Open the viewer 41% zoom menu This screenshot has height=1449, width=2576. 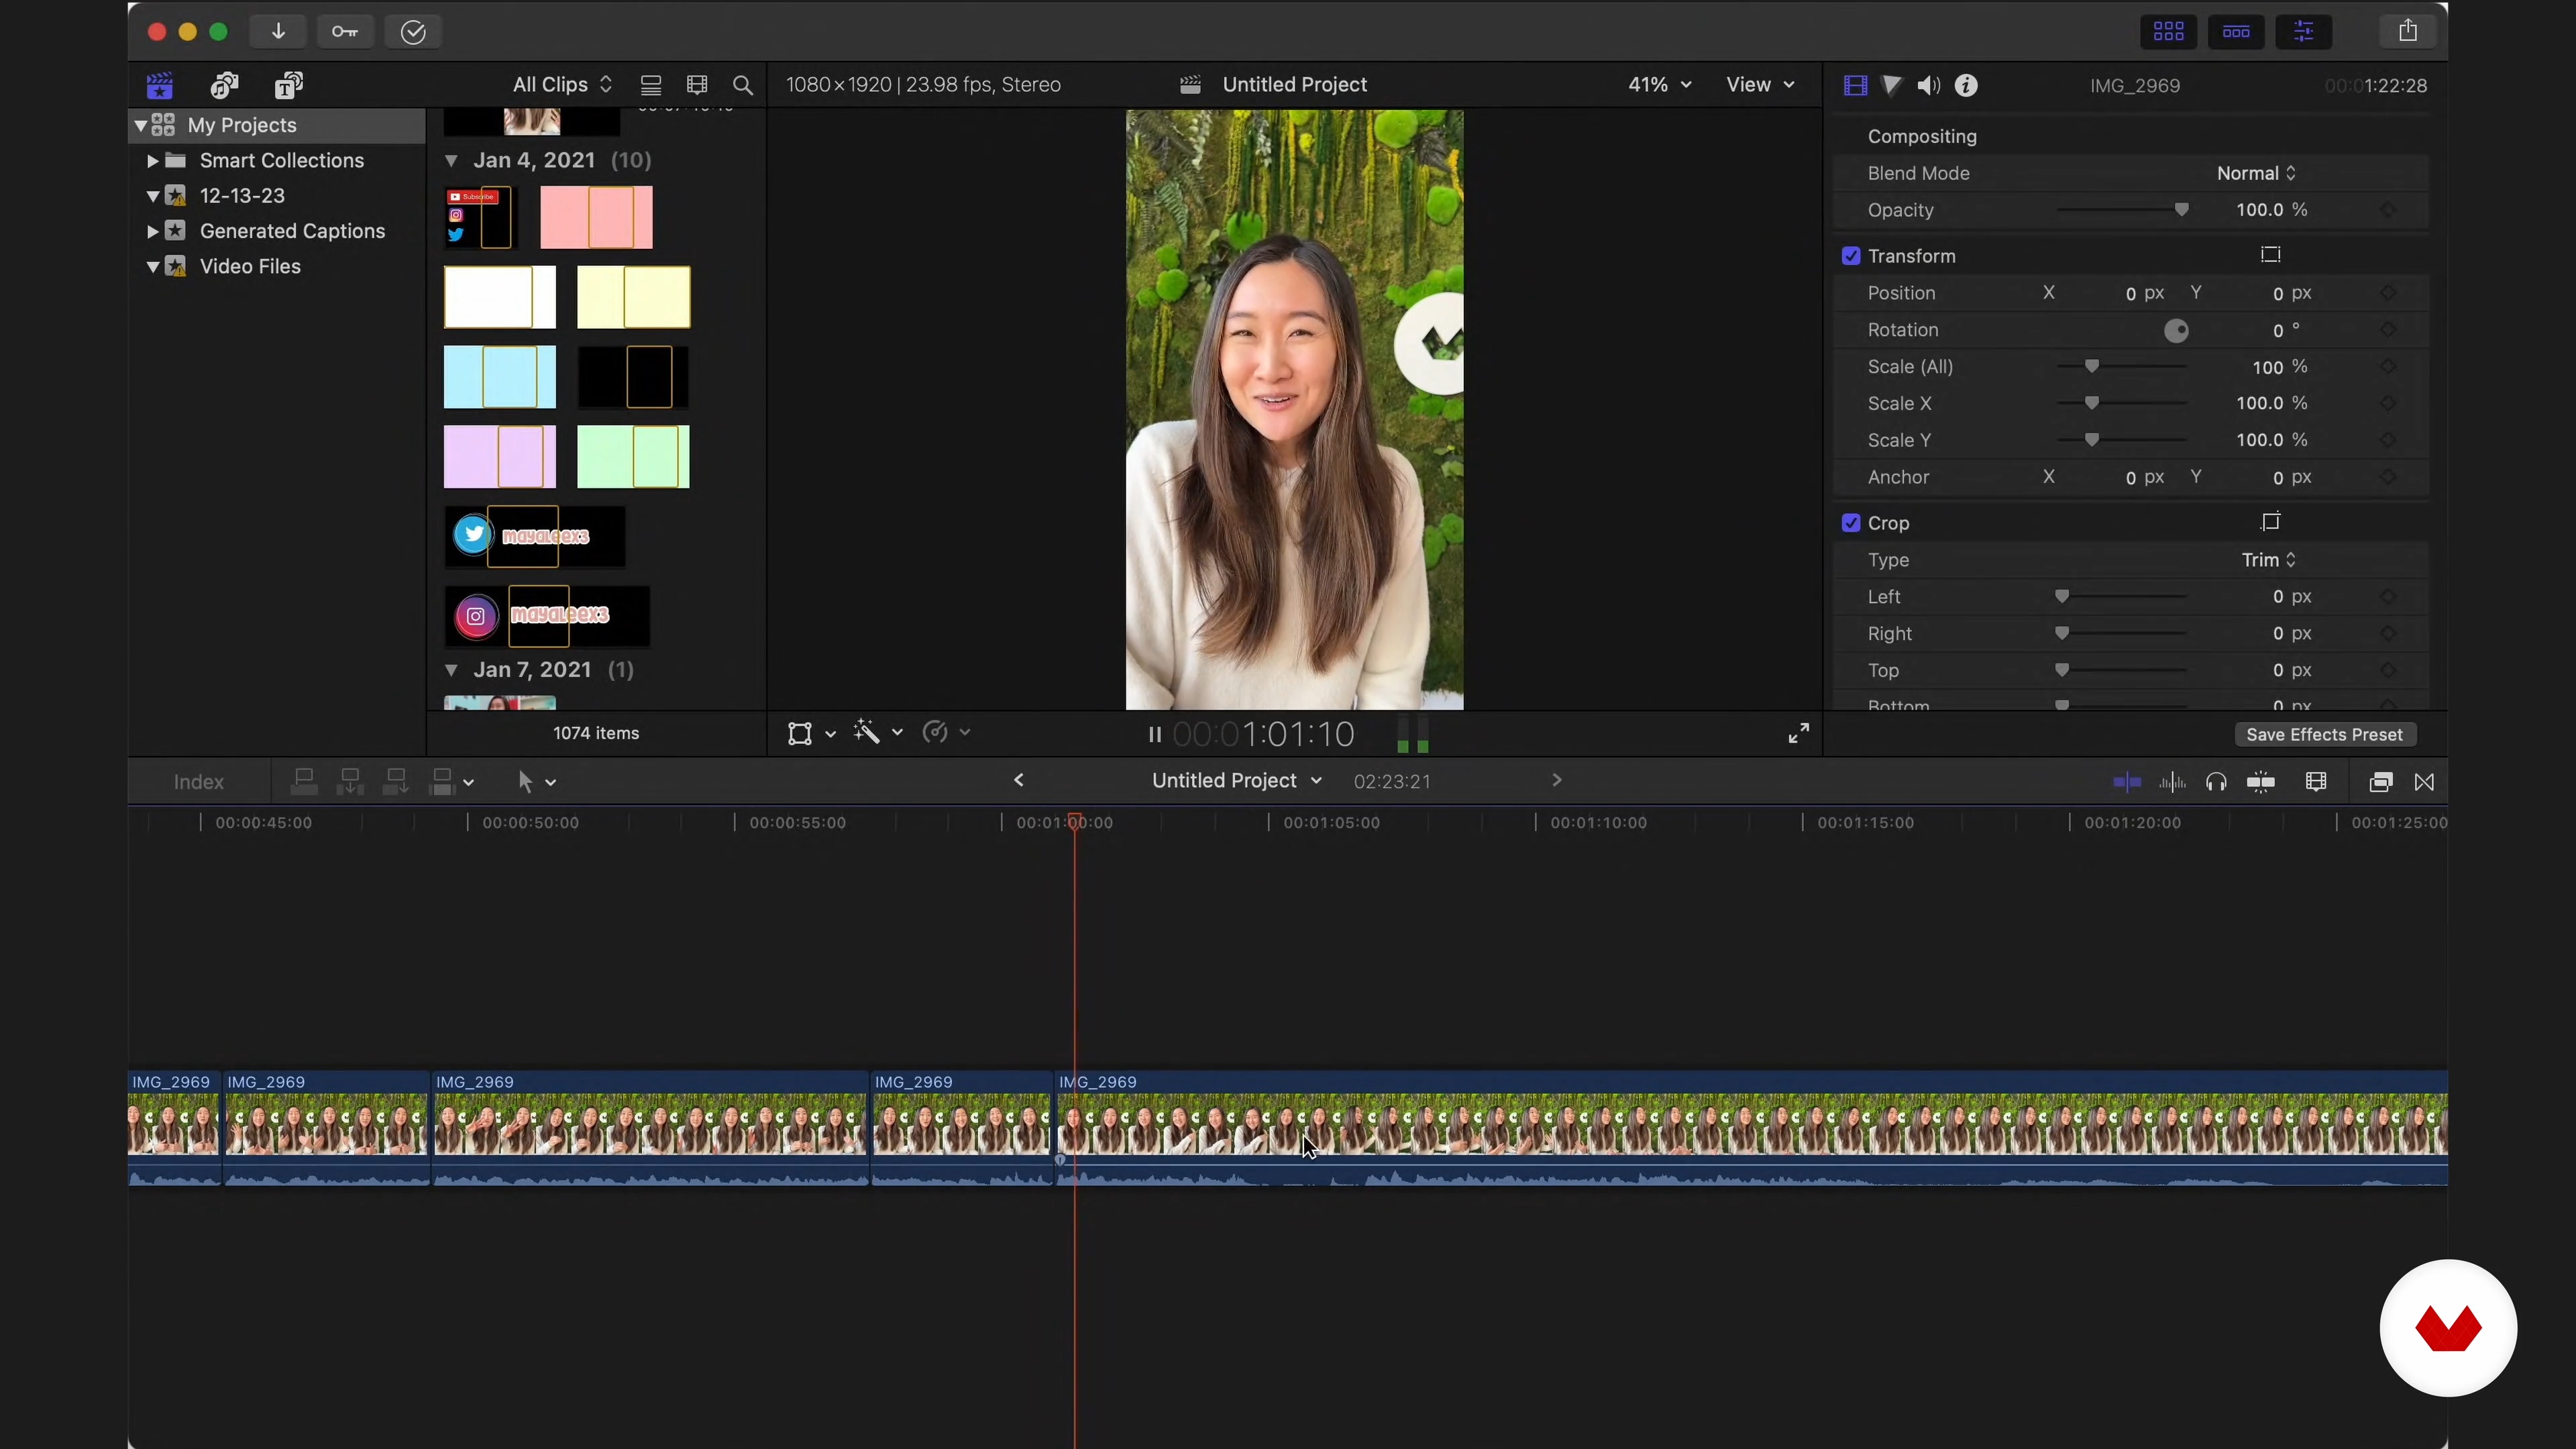coord(1659,85)
